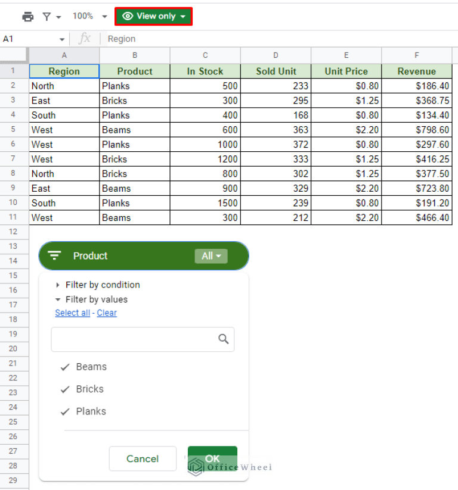Click the search magnifier in the filter popup
The height and width of the screenshot is (490, 458).
click(x=223, y=338)
